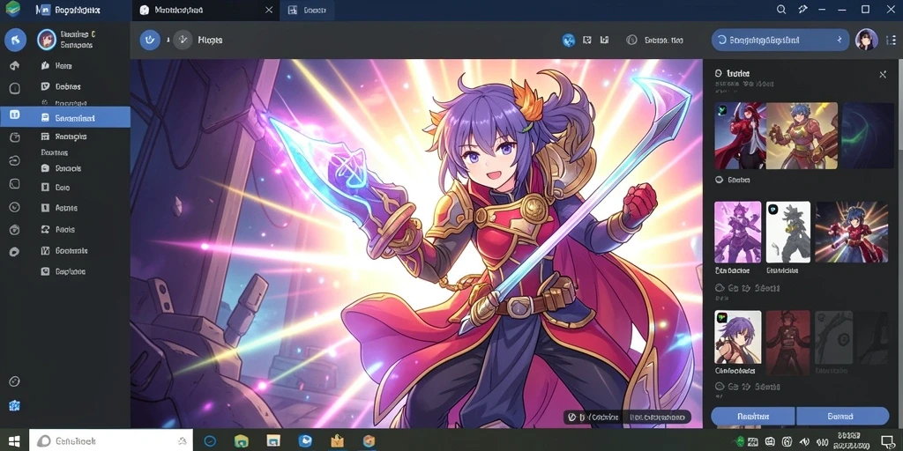Open the profile avatar in the sidebar header

47,39
